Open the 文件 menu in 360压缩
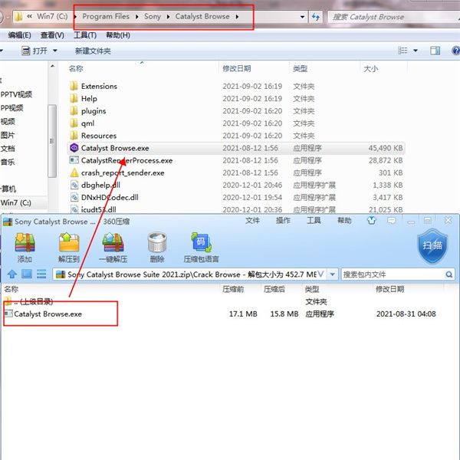This screenshot has height=460, width=460. 252,221
